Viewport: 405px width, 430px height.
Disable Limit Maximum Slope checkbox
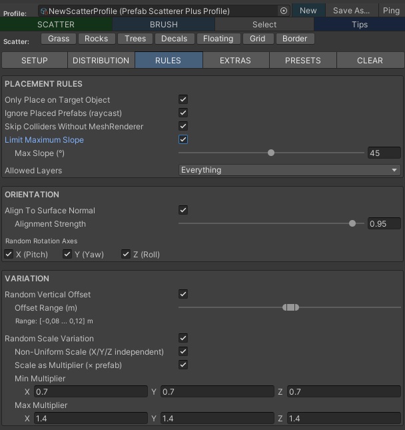click(x=183, y=139)
